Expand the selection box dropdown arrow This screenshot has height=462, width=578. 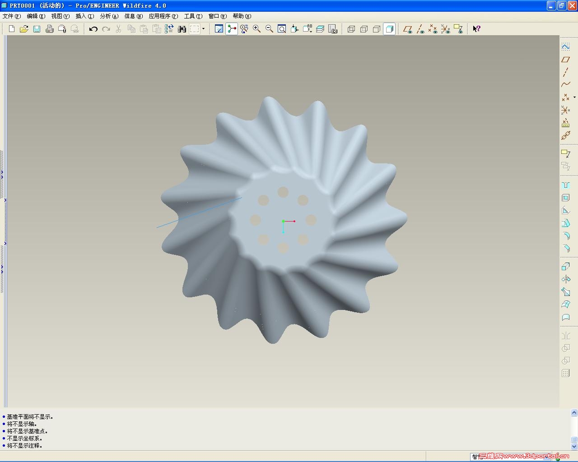click(203, 29)
